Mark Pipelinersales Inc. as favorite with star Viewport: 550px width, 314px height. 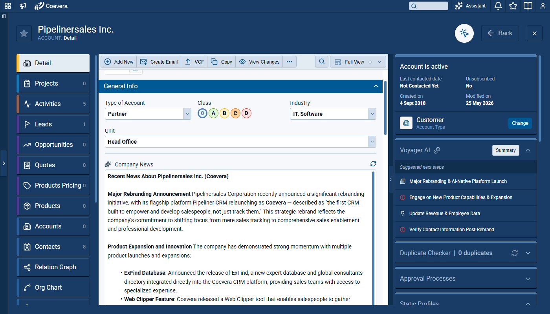[x=24, y=33]
